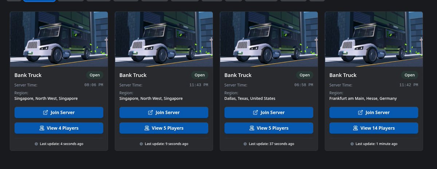This screenshot has width=437, height=169.
Task: Select the Bank Truck title on Frankfurt card
Action: coord(343,75)
